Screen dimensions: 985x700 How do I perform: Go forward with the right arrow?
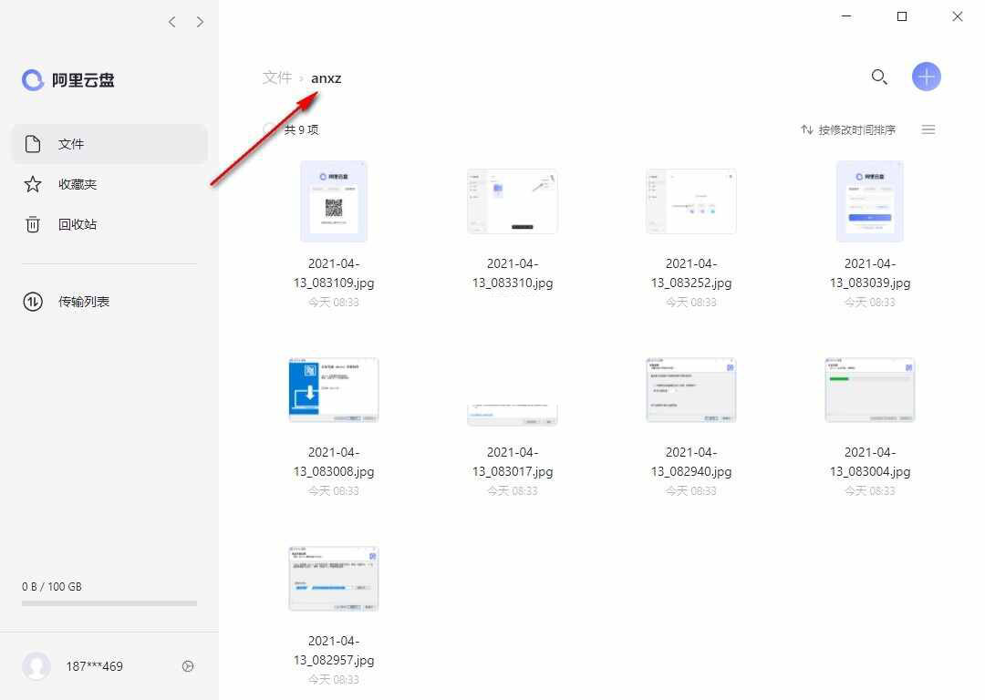[x=200, y=22]
